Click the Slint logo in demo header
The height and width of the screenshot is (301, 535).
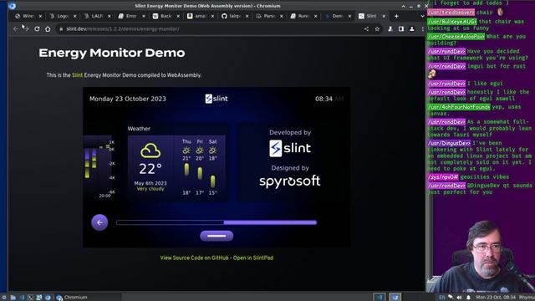[217, 99]
